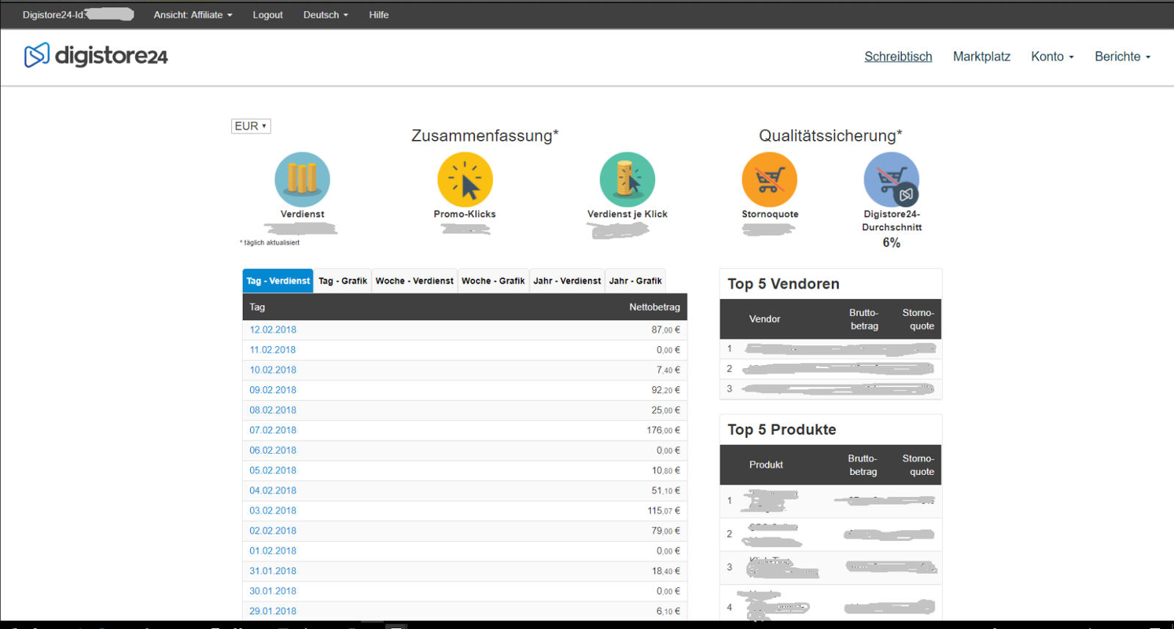Click the 79,00 € amount
The image size is (1174, 629).
click(666, 531)
